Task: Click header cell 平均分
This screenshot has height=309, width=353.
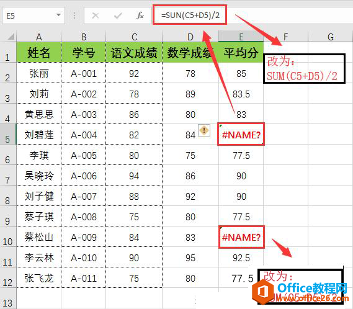Action: (241, 53)
